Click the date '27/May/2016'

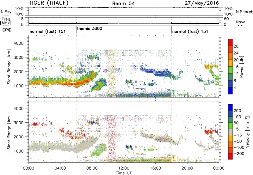click(x=202, y=3)
